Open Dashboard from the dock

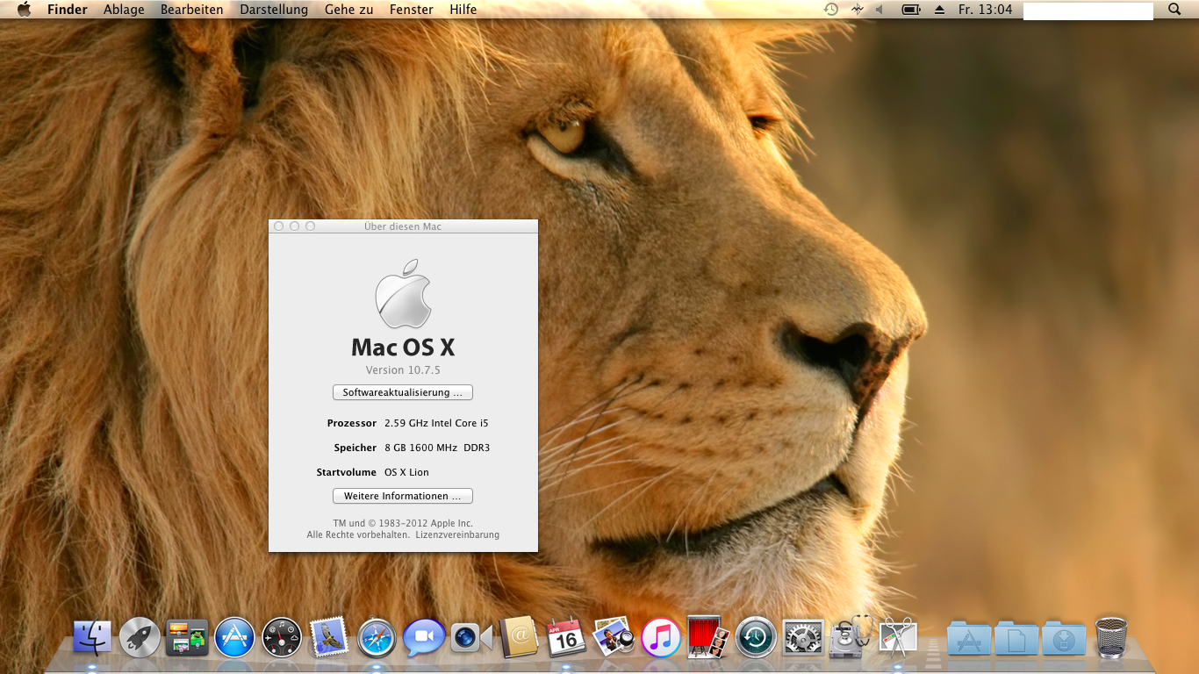pyautogui.click(x=282, y=638)
